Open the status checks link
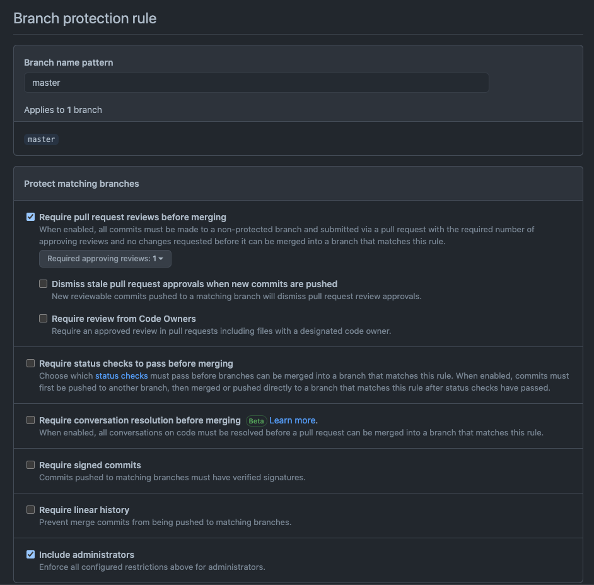This screenshot has width=594, height=585. pyautogui.click(x=122, y=375)
